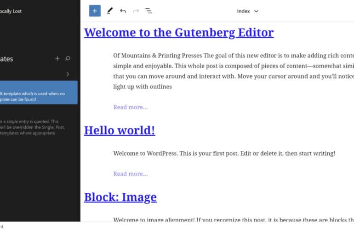Viewport: 354px width, 230px height.
Task: Open Welcome to the Gutenberg Editor title
Action: tap(178, 33)
